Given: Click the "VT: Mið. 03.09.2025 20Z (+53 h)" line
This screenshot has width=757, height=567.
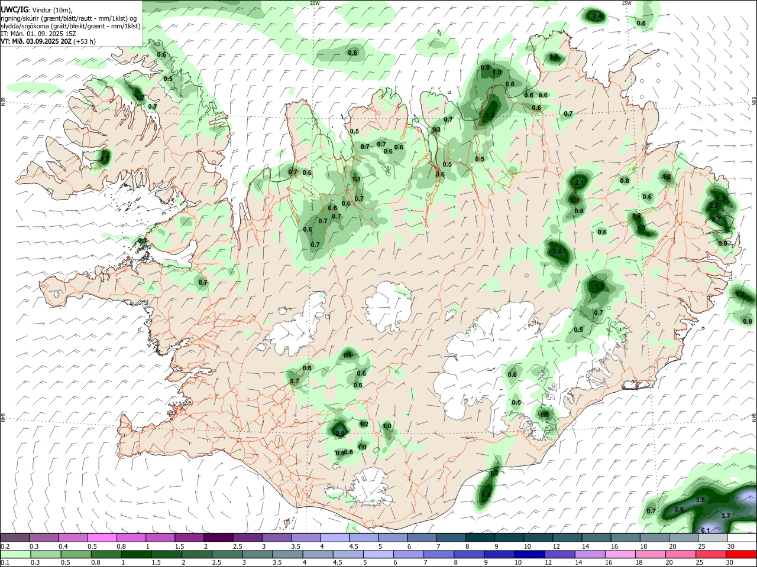Looking at the screenshot, I should point(48,41).
